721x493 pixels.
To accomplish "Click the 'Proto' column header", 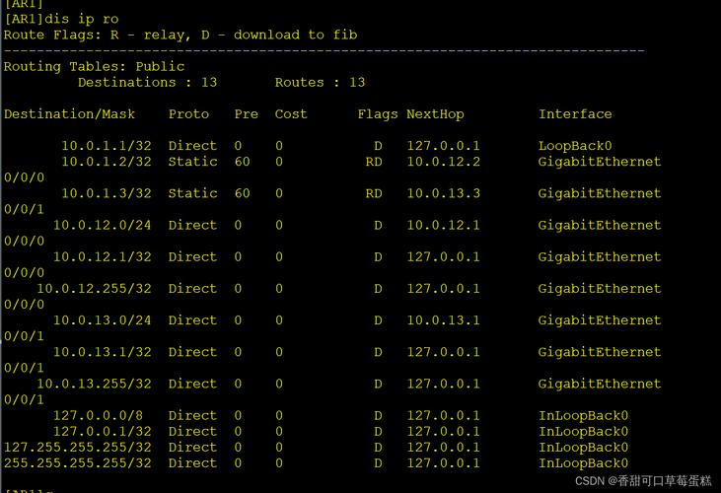I will tap(188, 114).
